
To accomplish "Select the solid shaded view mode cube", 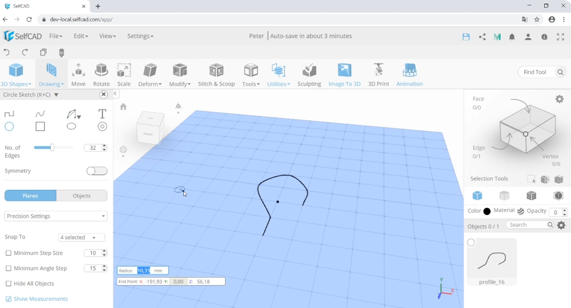I will (477, 195).
